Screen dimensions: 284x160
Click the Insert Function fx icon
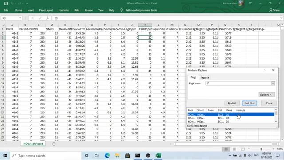(x=47, y=18)
